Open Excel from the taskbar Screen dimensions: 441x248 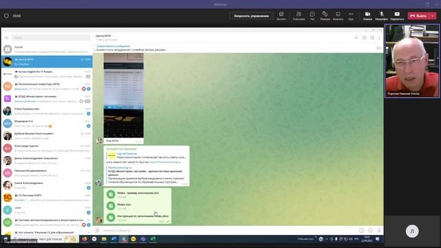pyautogui.click(x=153, y=239)
